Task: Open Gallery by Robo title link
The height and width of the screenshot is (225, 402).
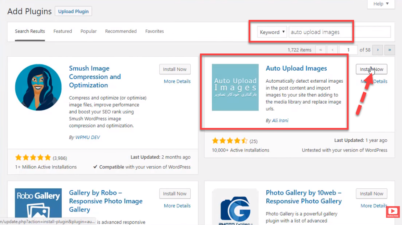Action: tap(105, 201)
